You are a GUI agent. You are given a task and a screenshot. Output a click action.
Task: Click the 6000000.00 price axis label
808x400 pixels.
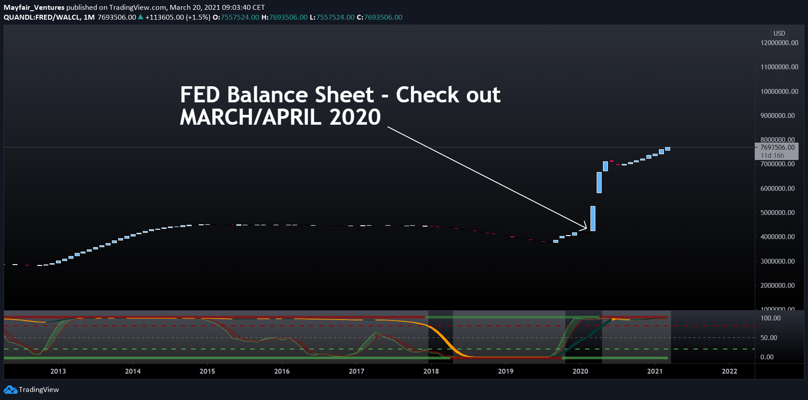(778, 189)
